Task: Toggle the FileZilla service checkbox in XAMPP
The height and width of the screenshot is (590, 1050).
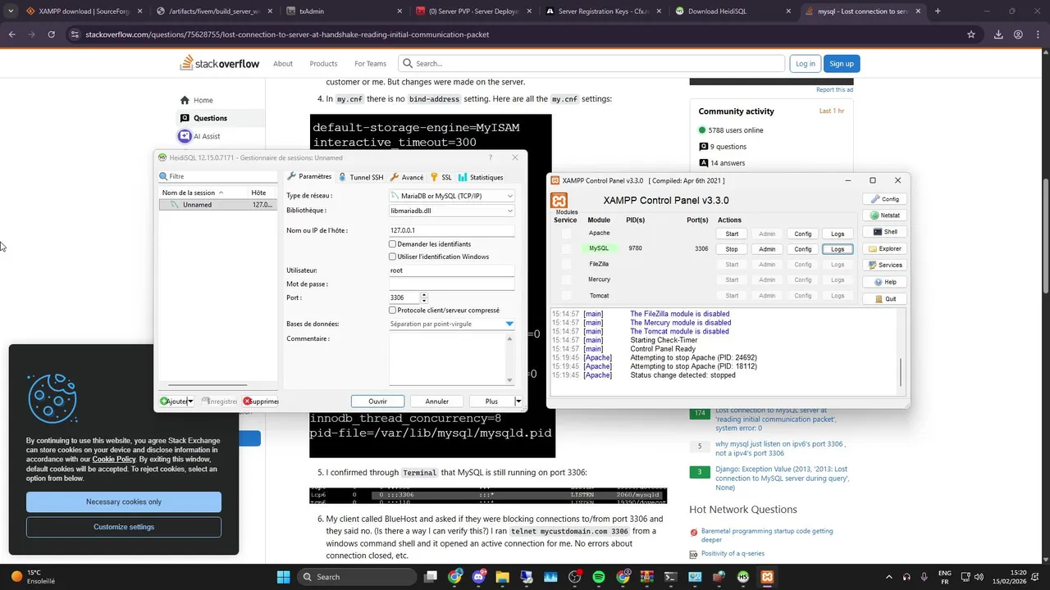Action: [x=566, y=264]
